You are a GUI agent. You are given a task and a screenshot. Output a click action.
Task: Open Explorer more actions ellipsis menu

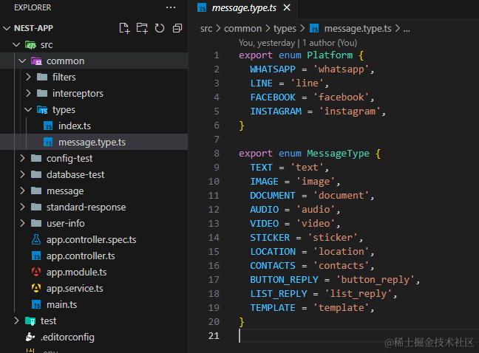click(x=171, y=7)
